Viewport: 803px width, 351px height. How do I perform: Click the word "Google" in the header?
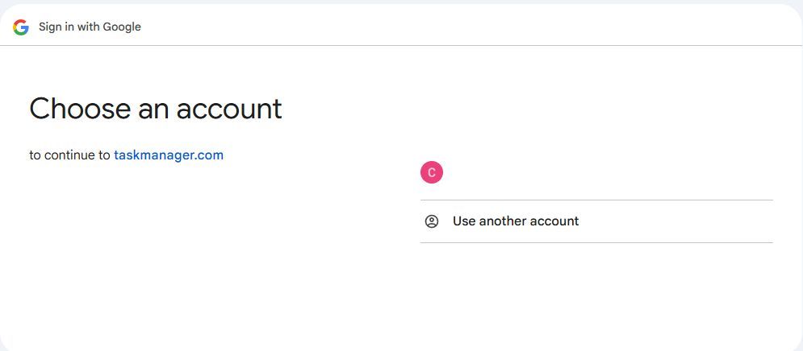[122, 27]
